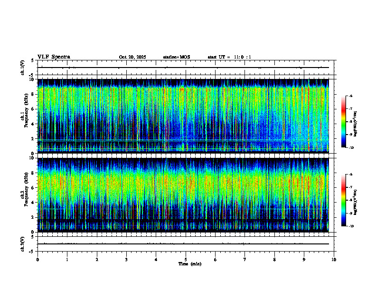Click the "VLF Spectra" plot title
This screenshot has width=376, height=291.
[54, 57]
